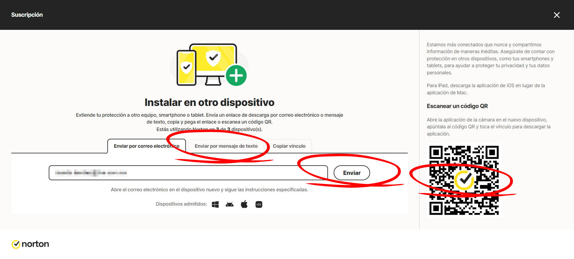Click the QR code image
Viewport: 574px width, 259px height.
(x=464, y=180)
